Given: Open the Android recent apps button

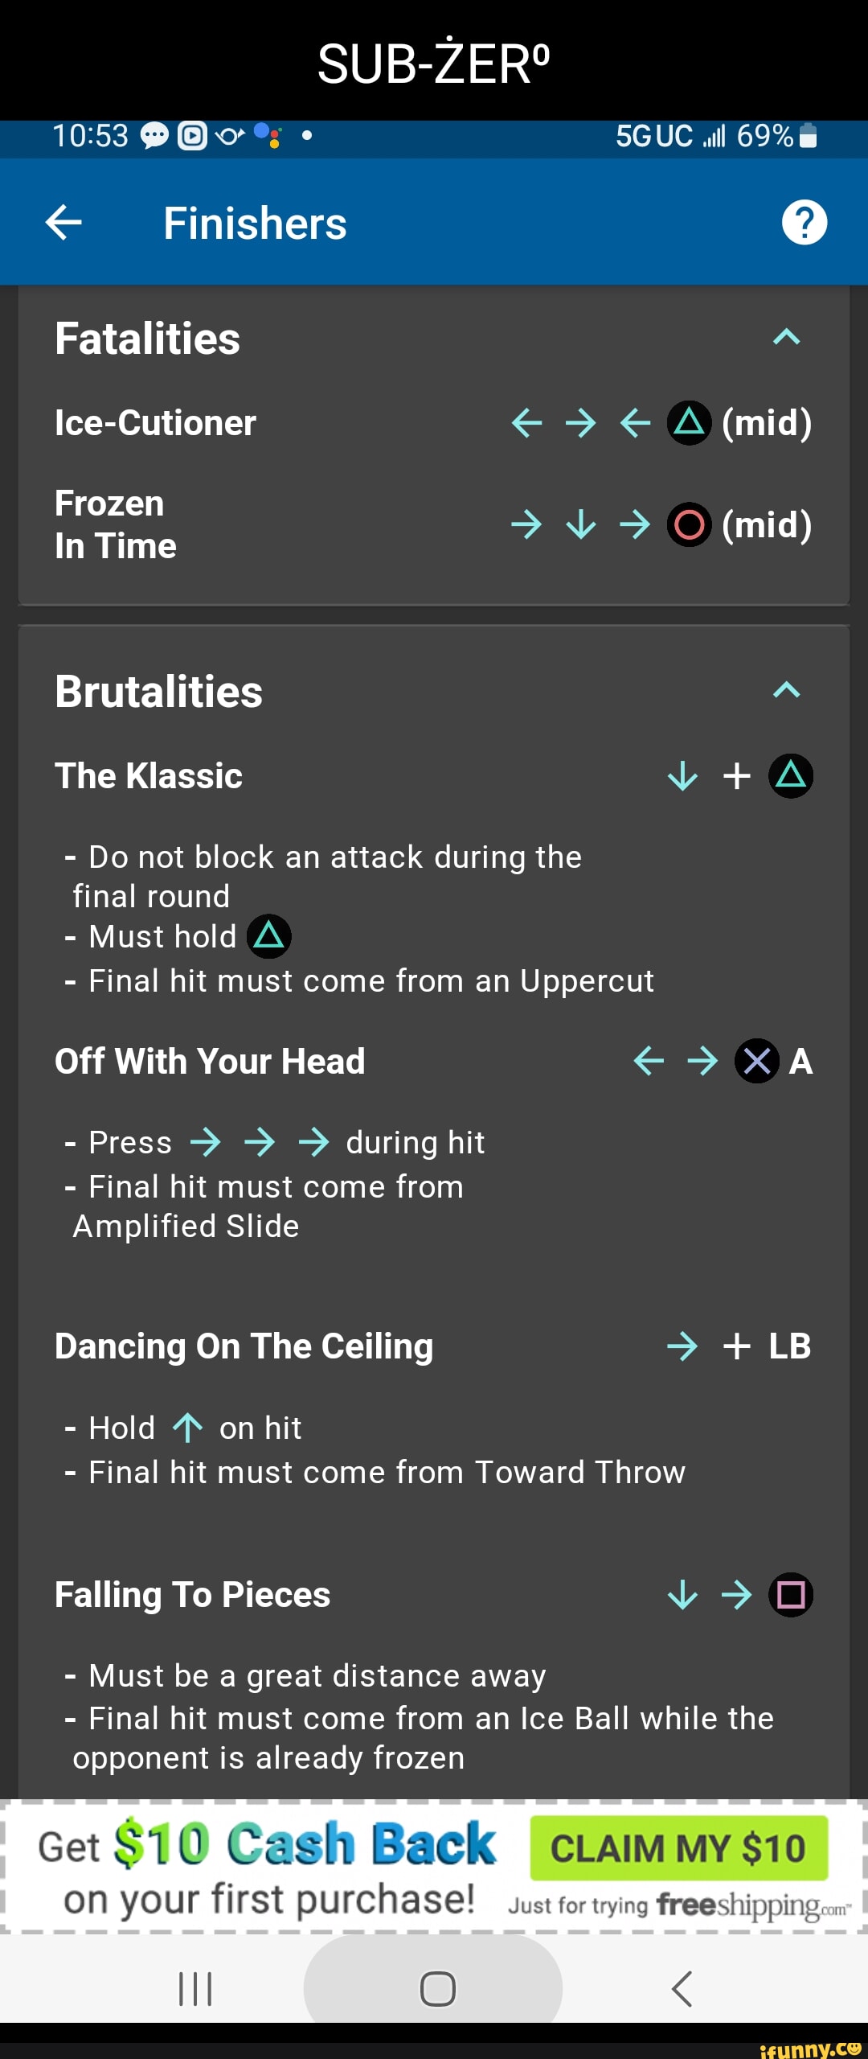Looking at the screenshot, I should click(195, 1989).
